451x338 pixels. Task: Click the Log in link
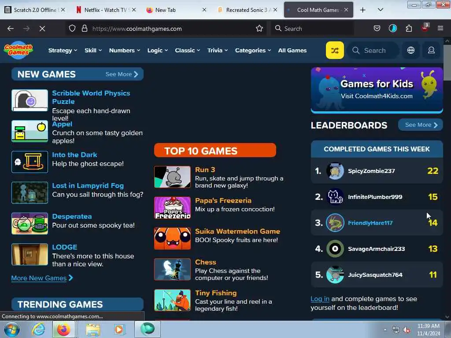pyautogui.click(x=320, y=299)
